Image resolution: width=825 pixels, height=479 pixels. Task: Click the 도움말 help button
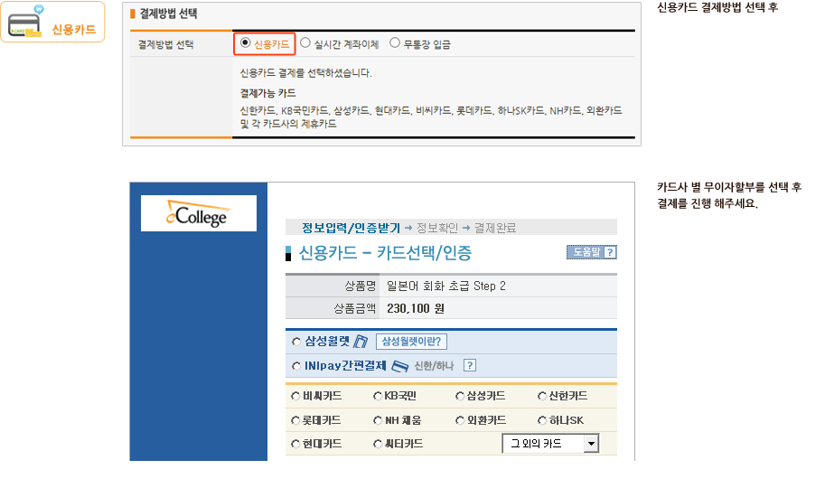(591, 253)
